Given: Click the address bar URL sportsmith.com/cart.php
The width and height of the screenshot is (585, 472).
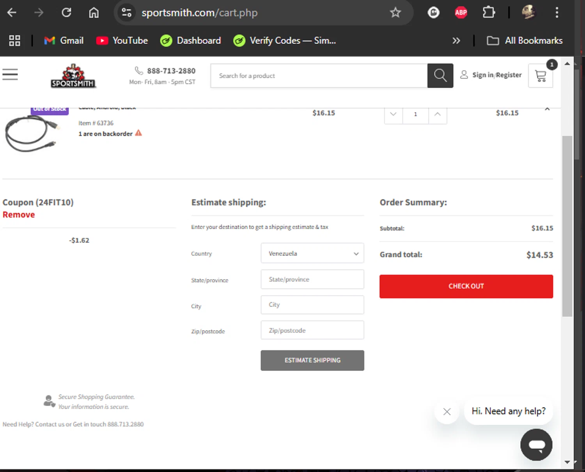Looking at the screenshot, I should (199, 12).
